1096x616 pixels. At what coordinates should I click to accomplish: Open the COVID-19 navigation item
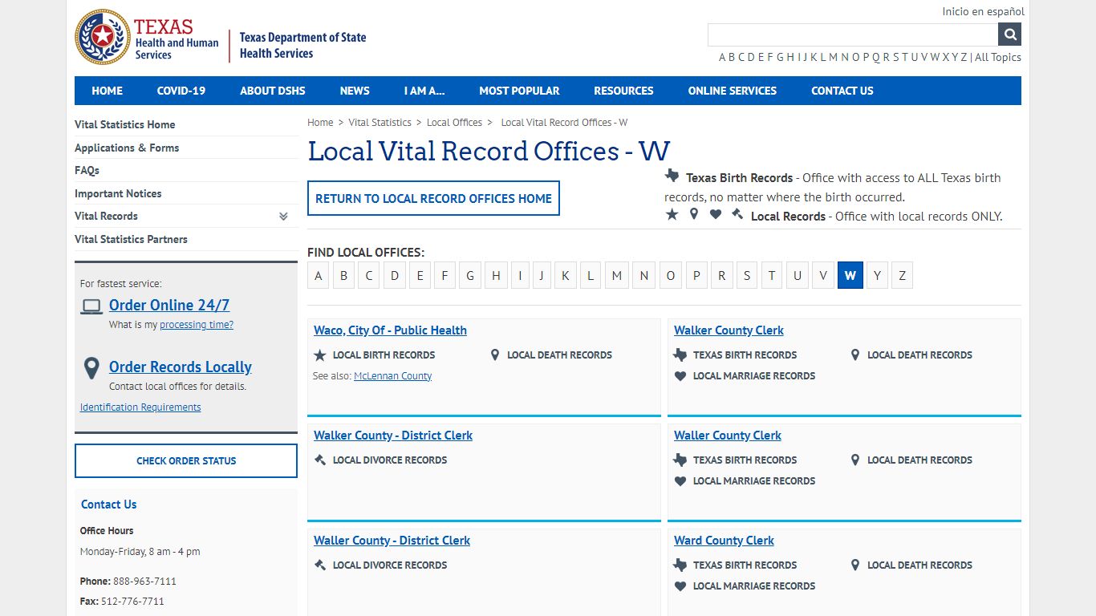[181, 91]
